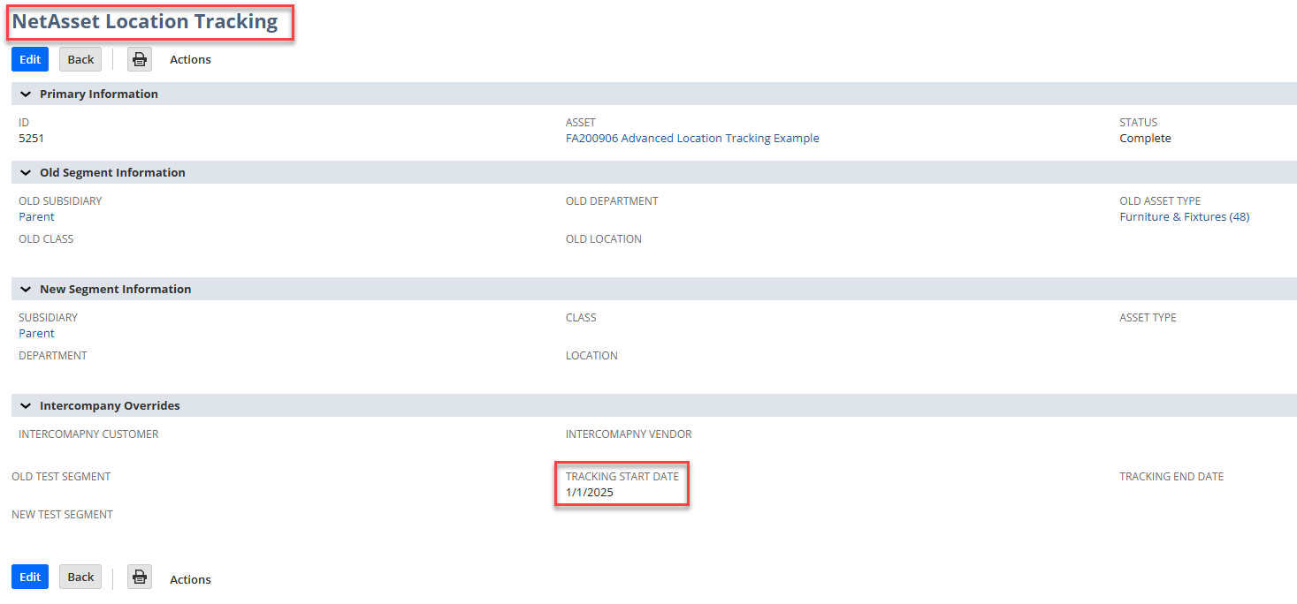1297x604 pixels.
Task: Click the TRACKING END DATE label
Action: 1171,476
